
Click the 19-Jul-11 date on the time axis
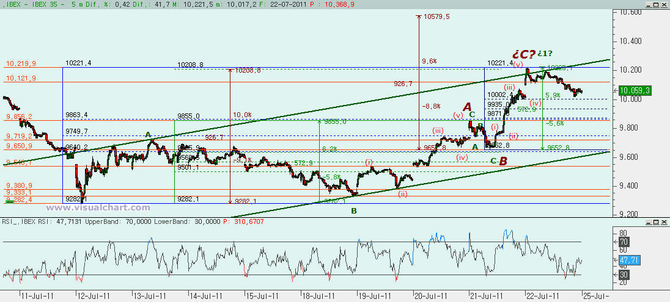(x=375, y=296)
